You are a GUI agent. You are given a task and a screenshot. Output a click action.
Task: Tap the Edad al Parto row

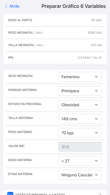55,20
